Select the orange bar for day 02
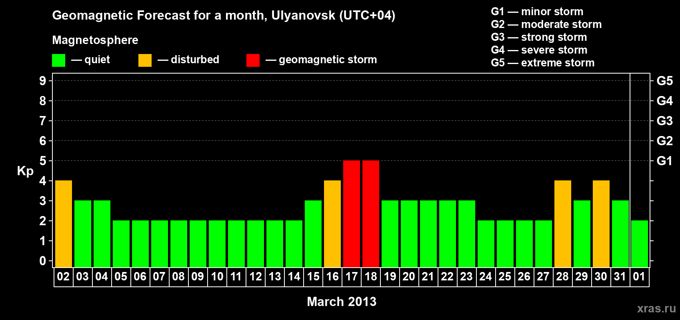This screenshot has height=320, width=680. (64, 224)
